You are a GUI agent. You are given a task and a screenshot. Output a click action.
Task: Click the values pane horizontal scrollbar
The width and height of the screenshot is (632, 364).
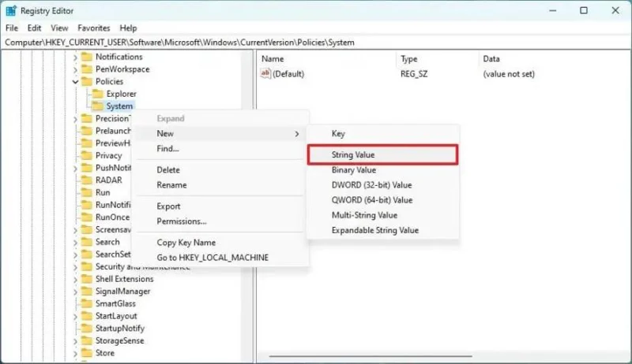[x=371, y=356]
